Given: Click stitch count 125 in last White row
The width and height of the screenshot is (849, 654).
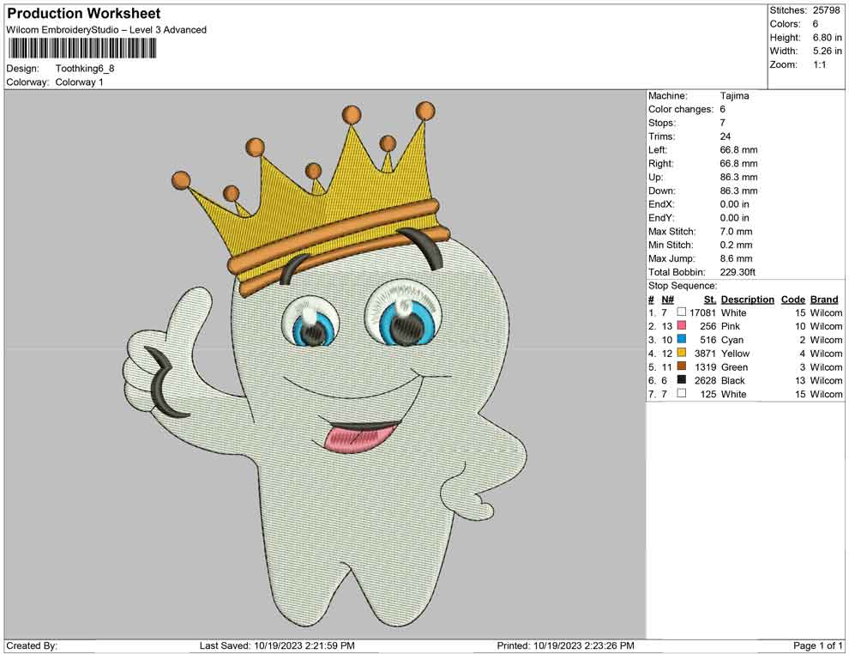Looking at the screenshot, I should pyautogui.click(x=707, y=394).
